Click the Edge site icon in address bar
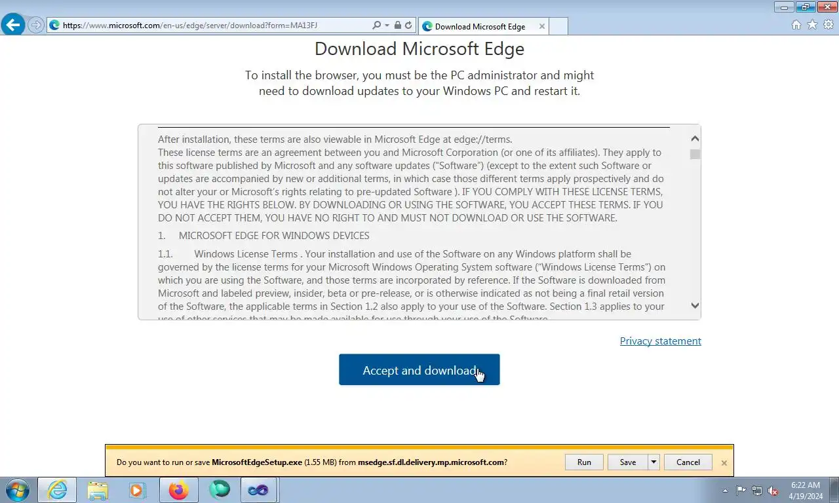Screen dimensions: 839x503 (x=54, y=26)
